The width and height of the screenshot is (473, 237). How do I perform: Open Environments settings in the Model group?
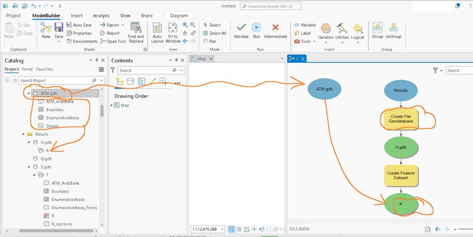tap(82, 41)
